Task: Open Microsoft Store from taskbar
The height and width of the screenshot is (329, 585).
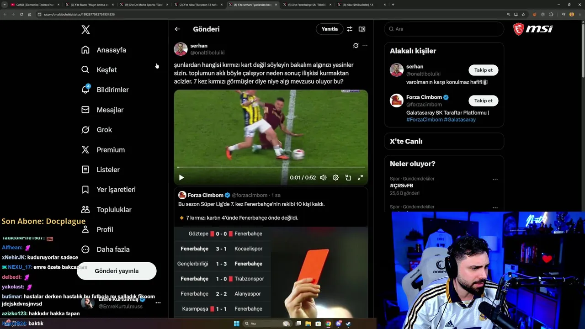Action: click(318, 324)
